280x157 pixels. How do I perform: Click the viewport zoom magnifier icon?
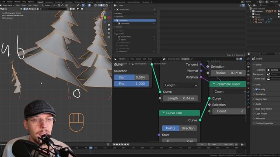click(x=109, y=25)
